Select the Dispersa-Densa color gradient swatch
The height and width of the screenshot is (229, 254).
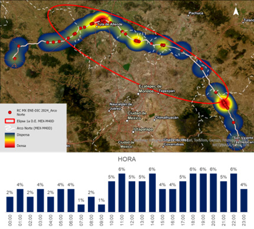pyautogui.click(x=9, y=140)
